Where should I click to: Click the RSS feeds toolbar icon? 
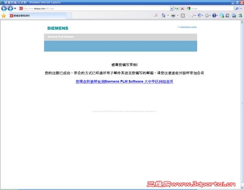coord(183,15)
